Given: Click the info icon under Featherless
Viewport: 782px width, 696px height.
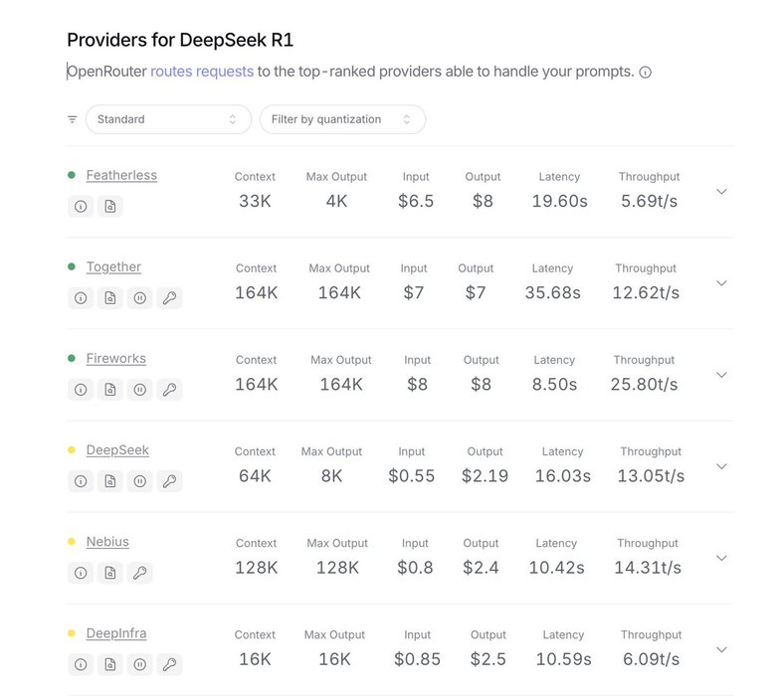Looking at the screenshot, I should 81,207.
